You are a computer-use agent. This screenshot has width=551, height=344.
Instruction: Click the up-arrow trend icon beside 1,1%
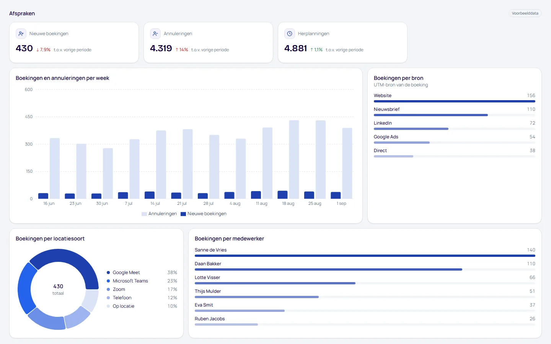tap(312, 50)
